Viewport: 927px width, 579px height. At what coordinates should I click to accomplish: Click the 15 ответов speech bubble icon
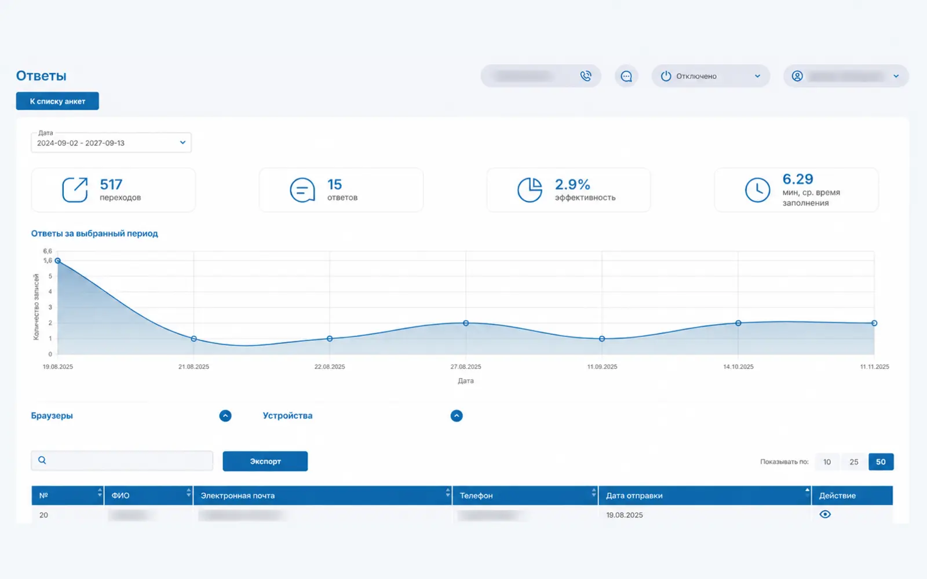pos(302,190)
